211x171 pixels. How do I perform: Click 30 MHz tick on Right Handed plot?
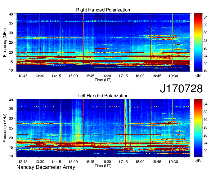click(x=11, y=33)
